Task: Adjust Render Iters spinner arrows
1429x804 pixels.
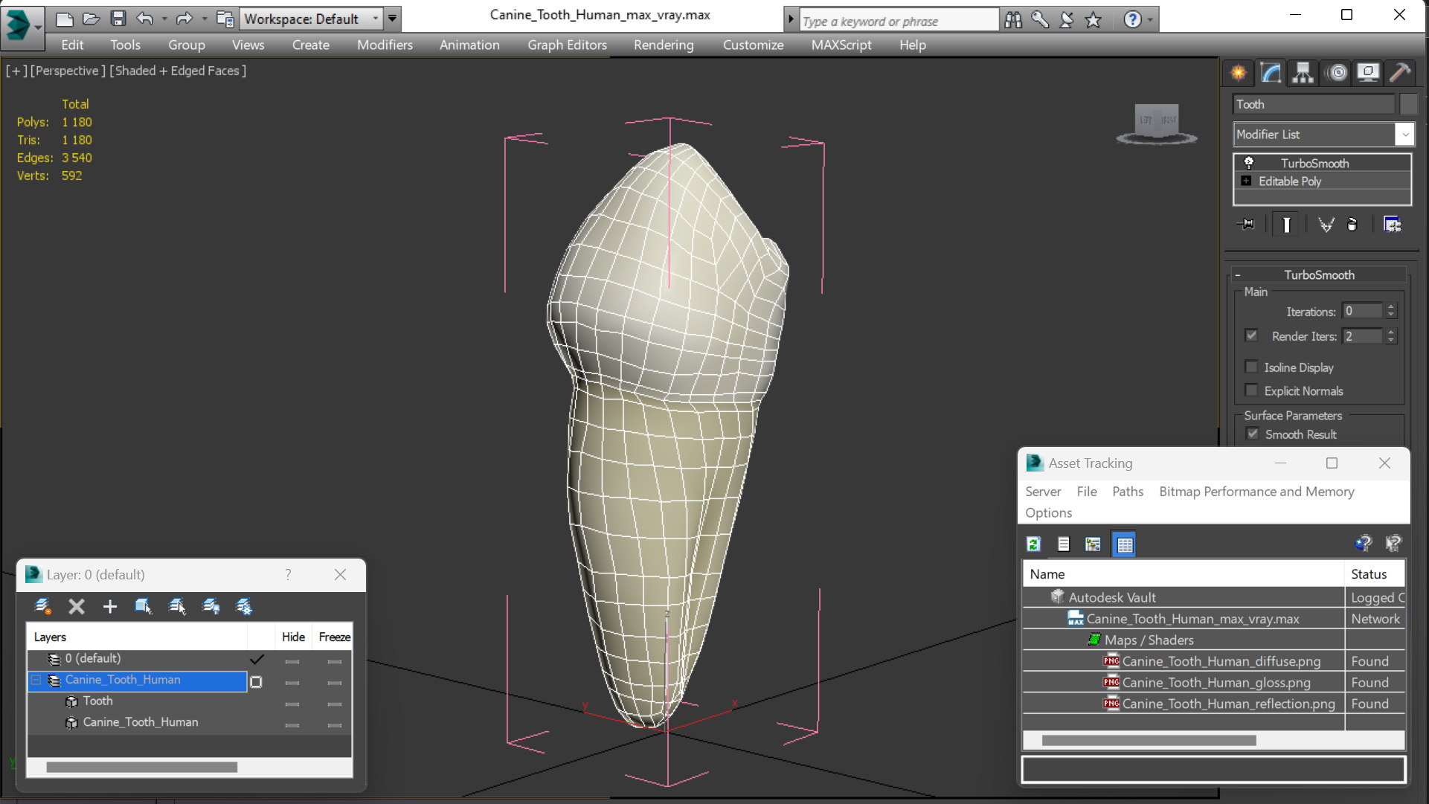Action: pyautogui.click(x=1390, y=336)
